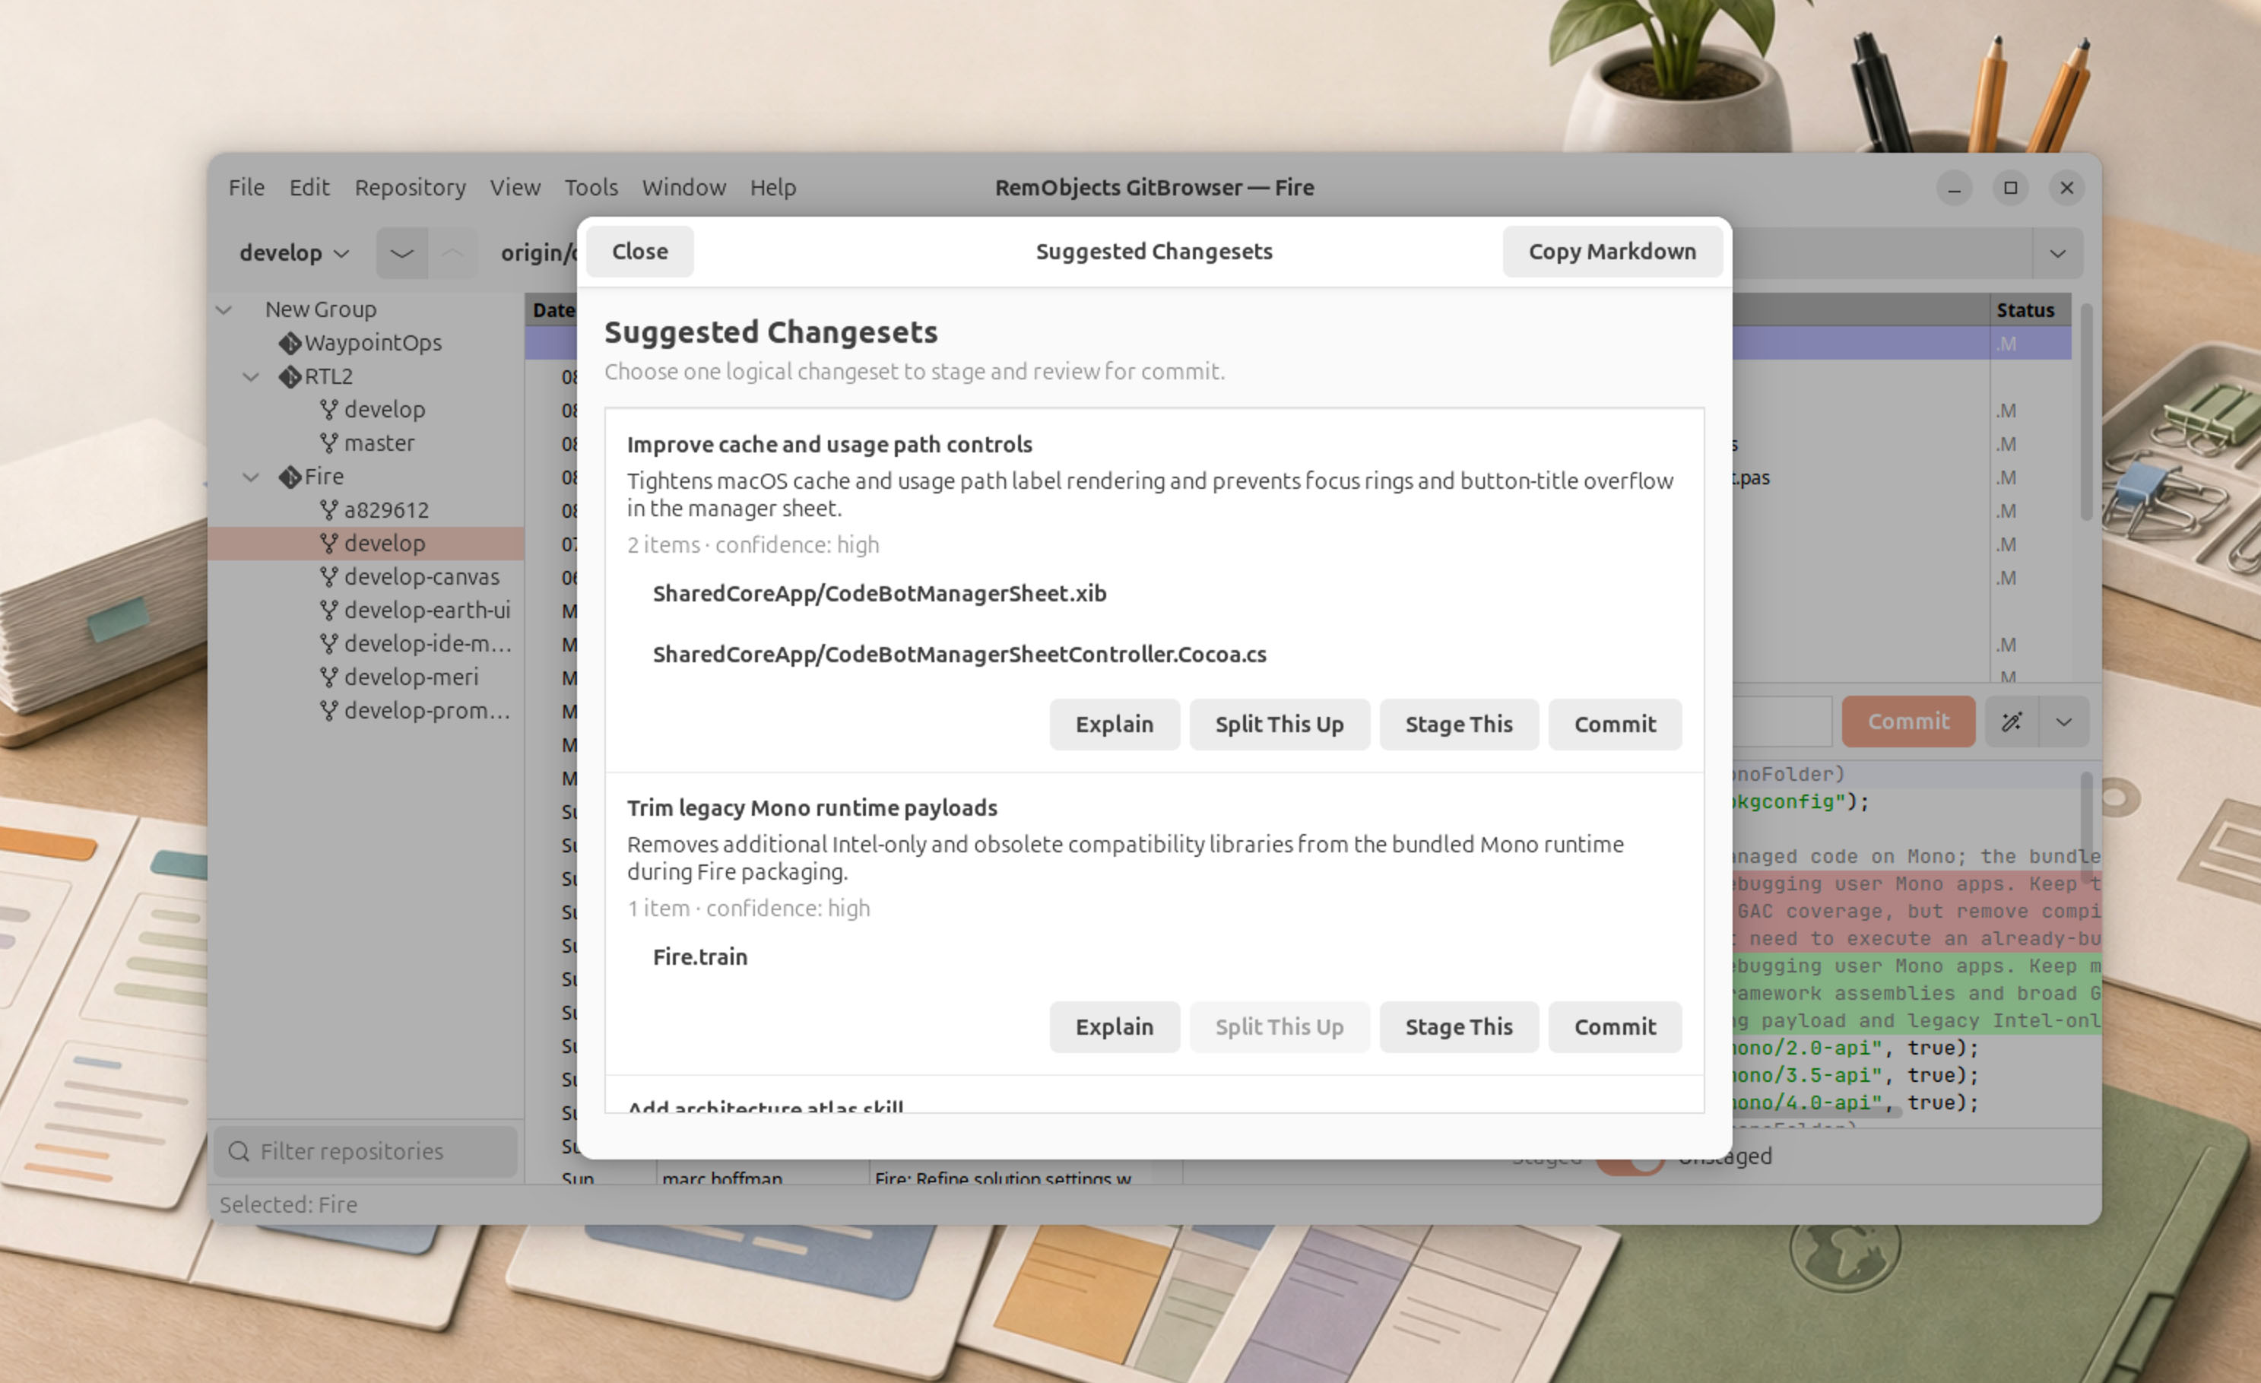Screen dimensions: 2261x1383
Task: Select CodeBotManagerSheet.xib file entry
Action: tap(879, 594)
